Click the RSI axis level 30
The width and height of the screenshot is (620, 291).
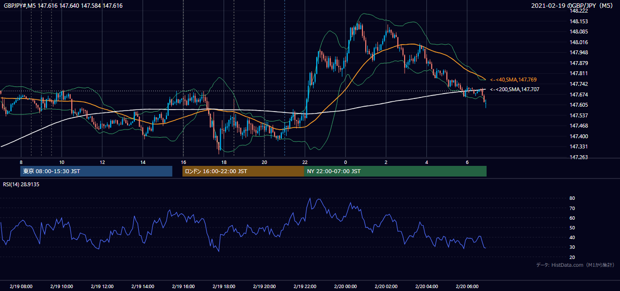(x=572, y=247)
